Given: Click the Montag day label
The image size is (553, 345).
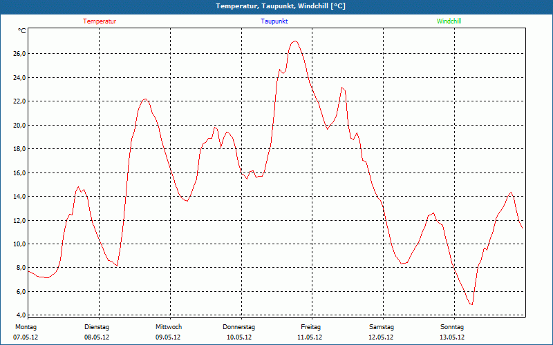Looking at the screenshot, I should (26, 327).
